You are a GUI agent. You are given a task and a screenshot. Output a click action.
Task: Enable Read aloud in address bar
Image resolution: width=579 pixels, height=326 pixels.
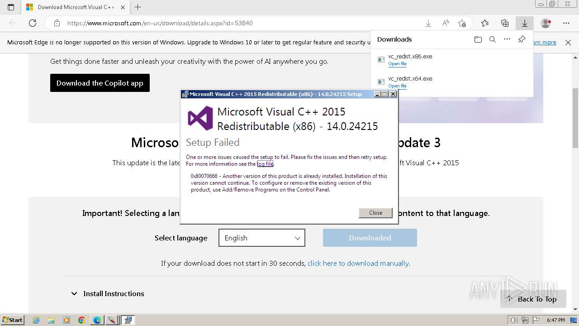446,23
